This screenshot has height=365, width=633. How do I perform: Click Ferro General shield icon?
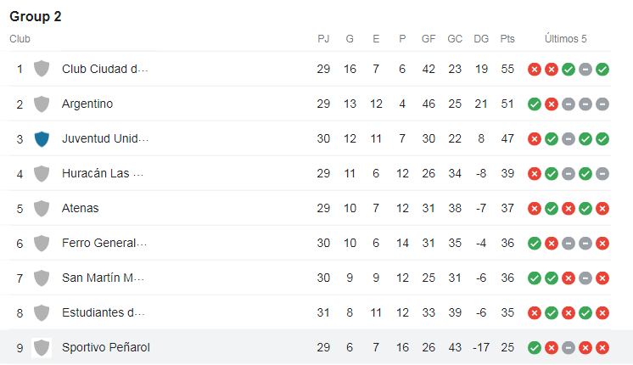point(42,243)
